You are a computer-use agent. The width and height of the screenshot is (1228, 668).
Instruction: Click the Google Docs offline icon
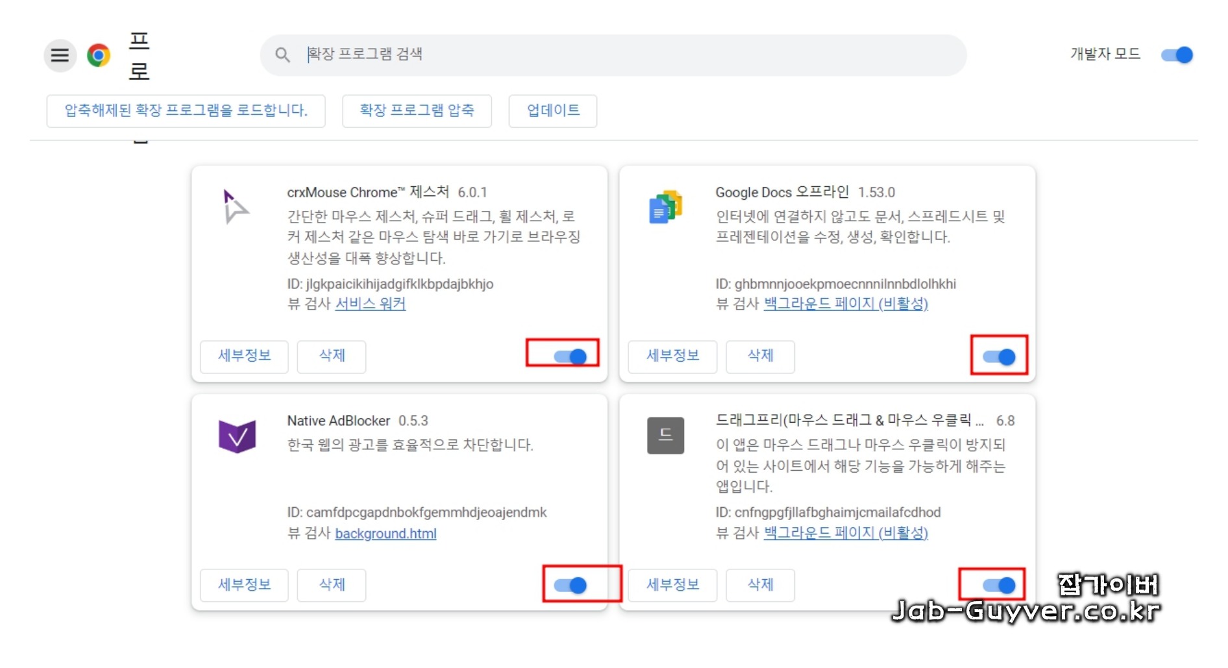click(x=665, y=207)
